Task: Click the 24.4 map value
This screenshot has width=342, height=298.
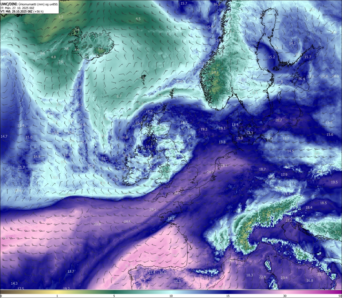Action: 127,222
